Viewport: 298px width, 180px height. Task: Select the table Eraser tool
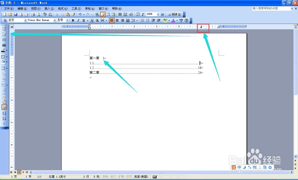(x=4, y=34)
